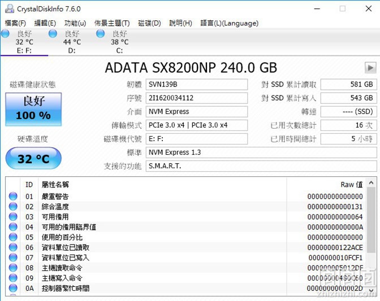The image size is (380, 301).
Task: Click serial number field 2I1620034112
Action: pos(197,98)
